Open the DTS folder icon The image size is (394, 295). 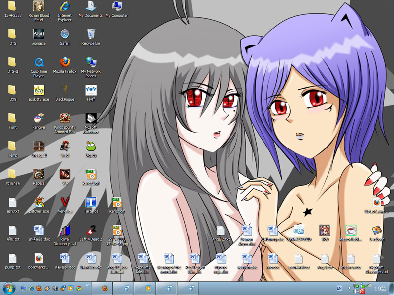[x=13, y=37]
